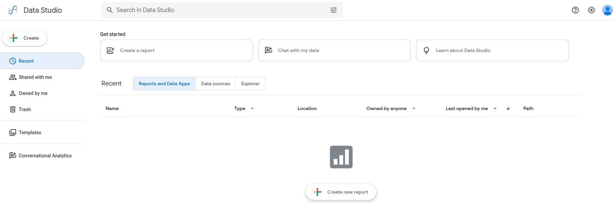This screenshot has height=203, width=614.
Task: Reverse sort order with the down arrow
Action: [x=508, y=108]
